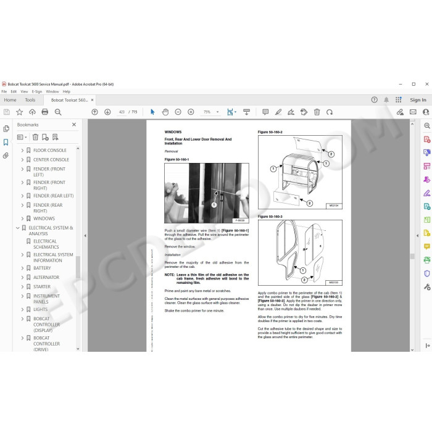
Task: Expand CENTER CONSOLE bookmark
Action: [22, 160]
